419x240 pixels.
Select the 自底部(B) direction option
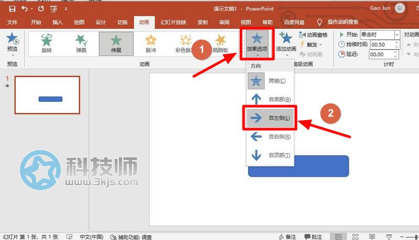(270, 99)
